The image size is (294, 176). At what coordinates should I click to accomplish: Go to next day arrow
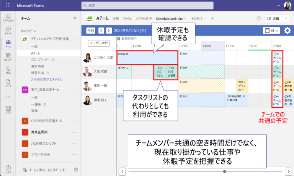click(x=109, y=31)
